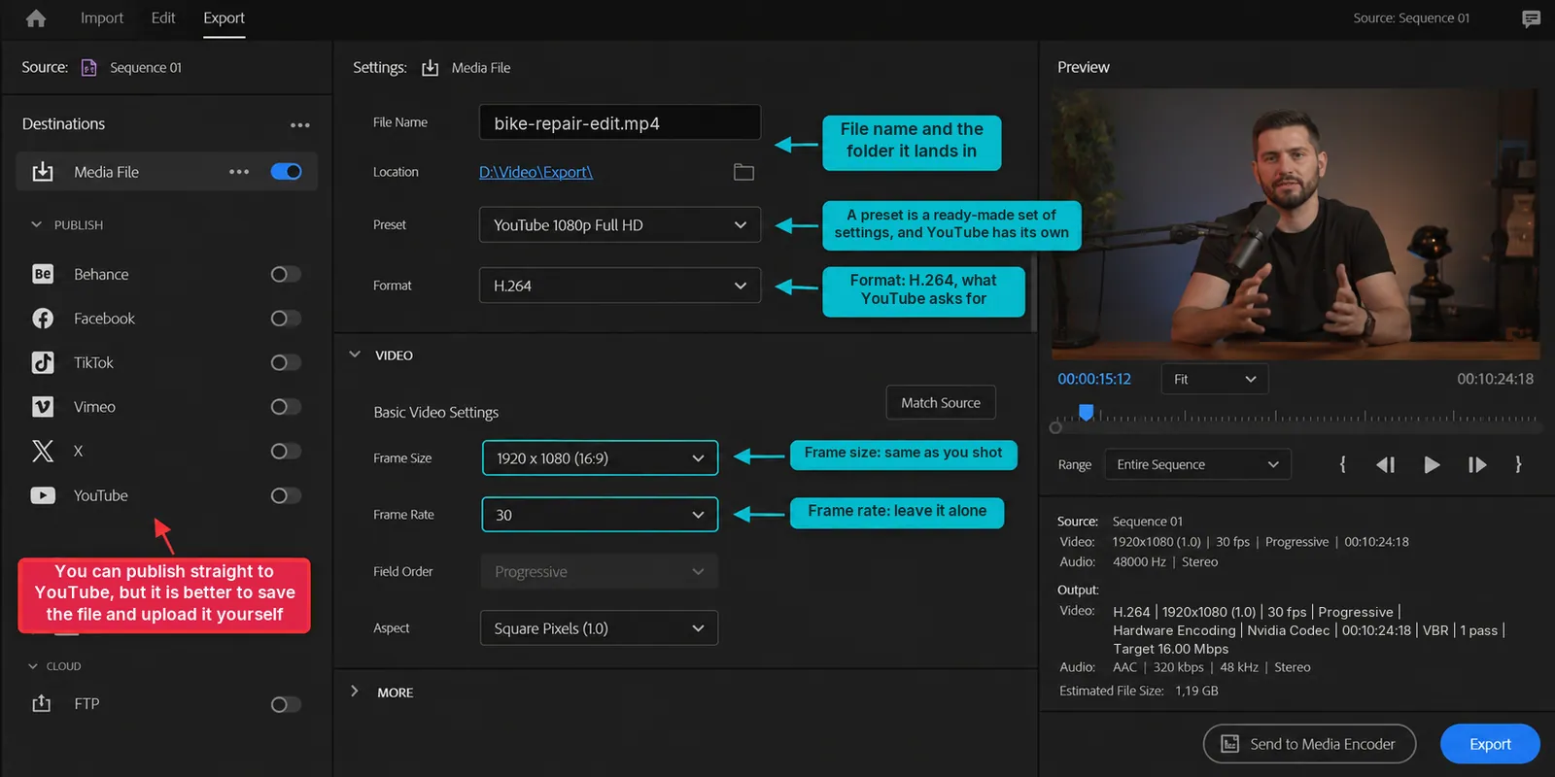This screenshot has height=777, width=1555.
Task: Open the D:\Video\Export\ location link
Action: [536, 172]
